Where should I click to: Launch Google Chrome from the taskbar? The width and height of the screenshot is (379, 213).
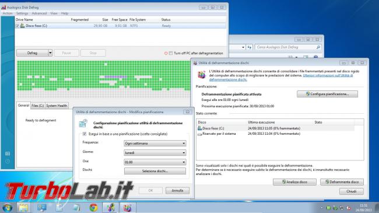pyautogui.click(x=93, y=207)
